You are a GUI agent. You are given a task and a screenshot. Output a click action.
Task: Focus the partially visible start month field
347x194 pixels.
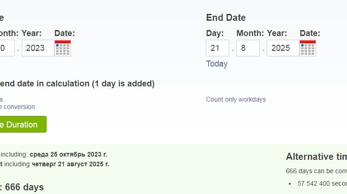[6, 48]
